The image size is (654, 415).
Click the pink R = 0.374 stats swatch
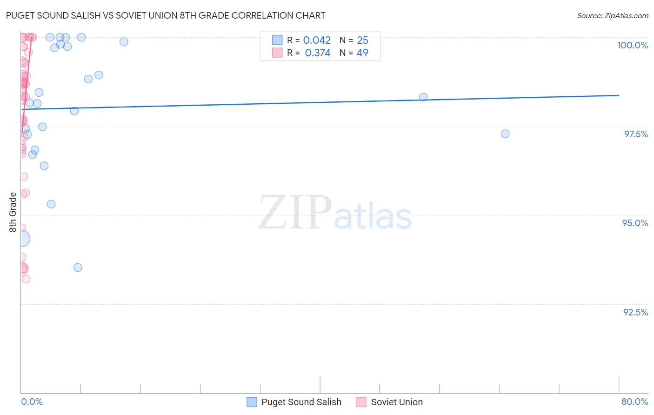(277, 53)
